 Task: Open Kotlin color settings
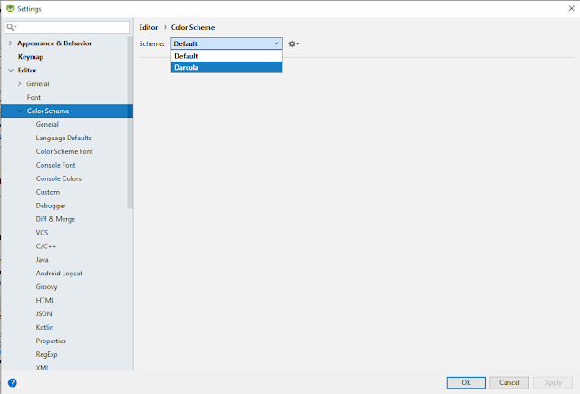(x=44, y=328)
